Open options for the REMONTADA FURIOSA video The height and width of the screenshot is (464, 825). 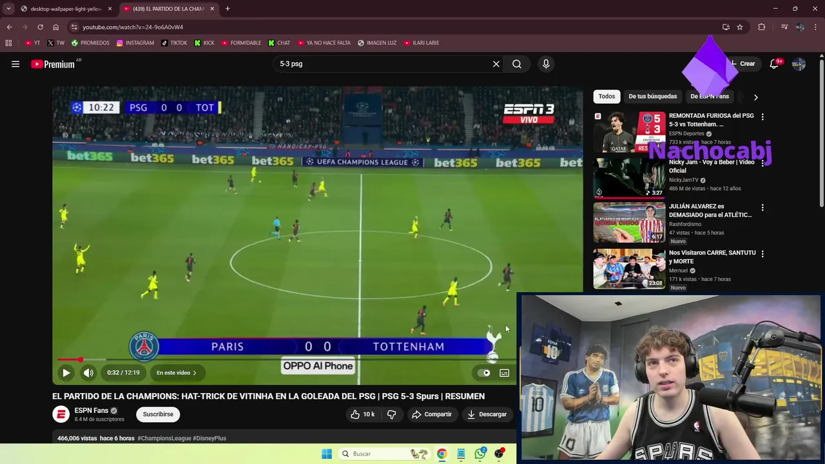762,117
